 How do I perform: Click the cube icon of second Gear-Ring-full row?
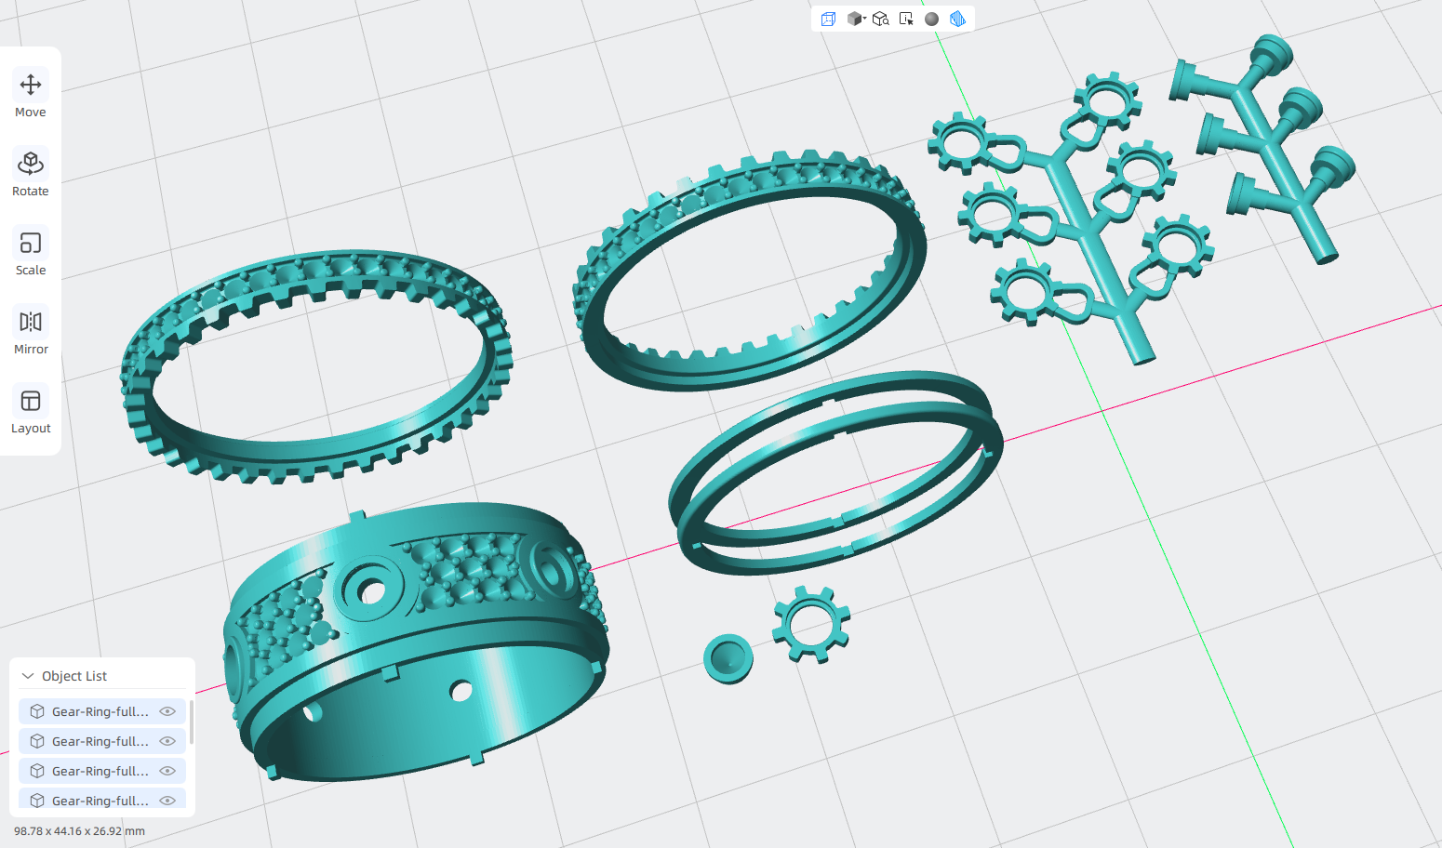coord(37,741)
